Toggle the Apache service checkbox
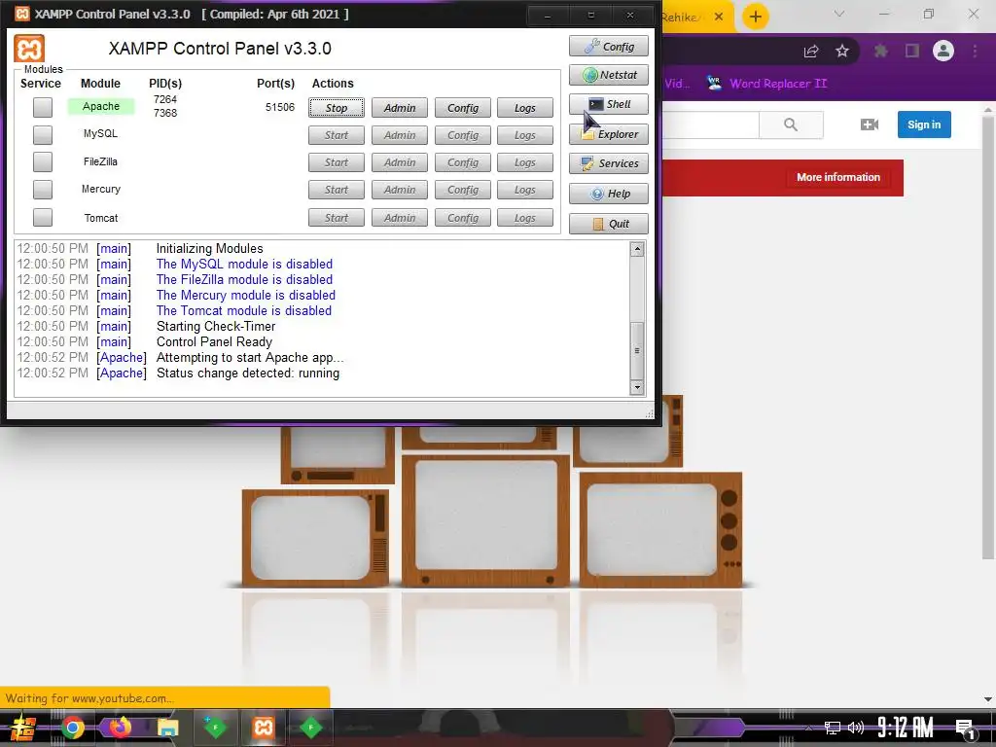 click(x=43, y=107)
